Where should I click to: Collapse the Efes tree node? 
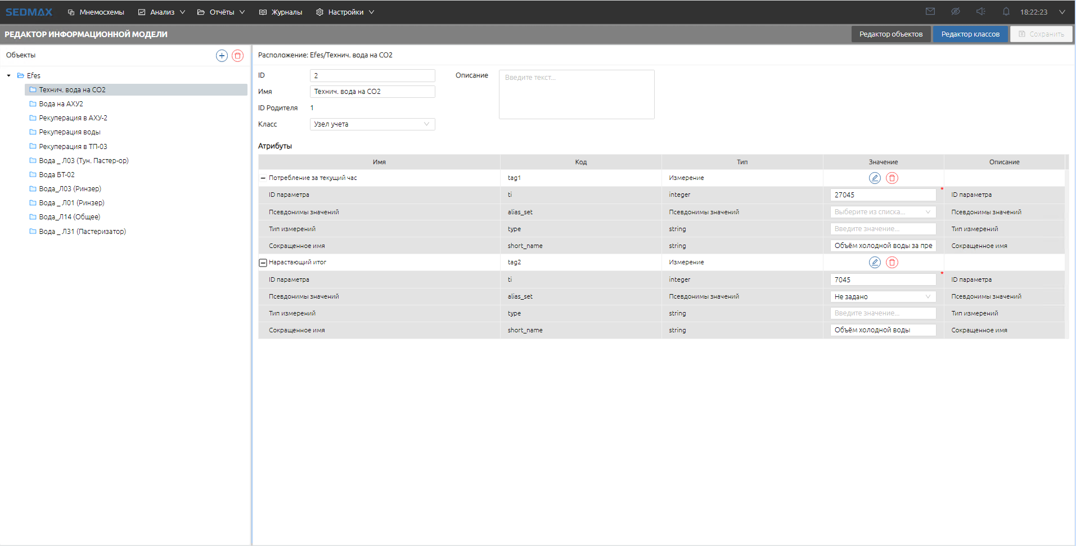point(9,76)
